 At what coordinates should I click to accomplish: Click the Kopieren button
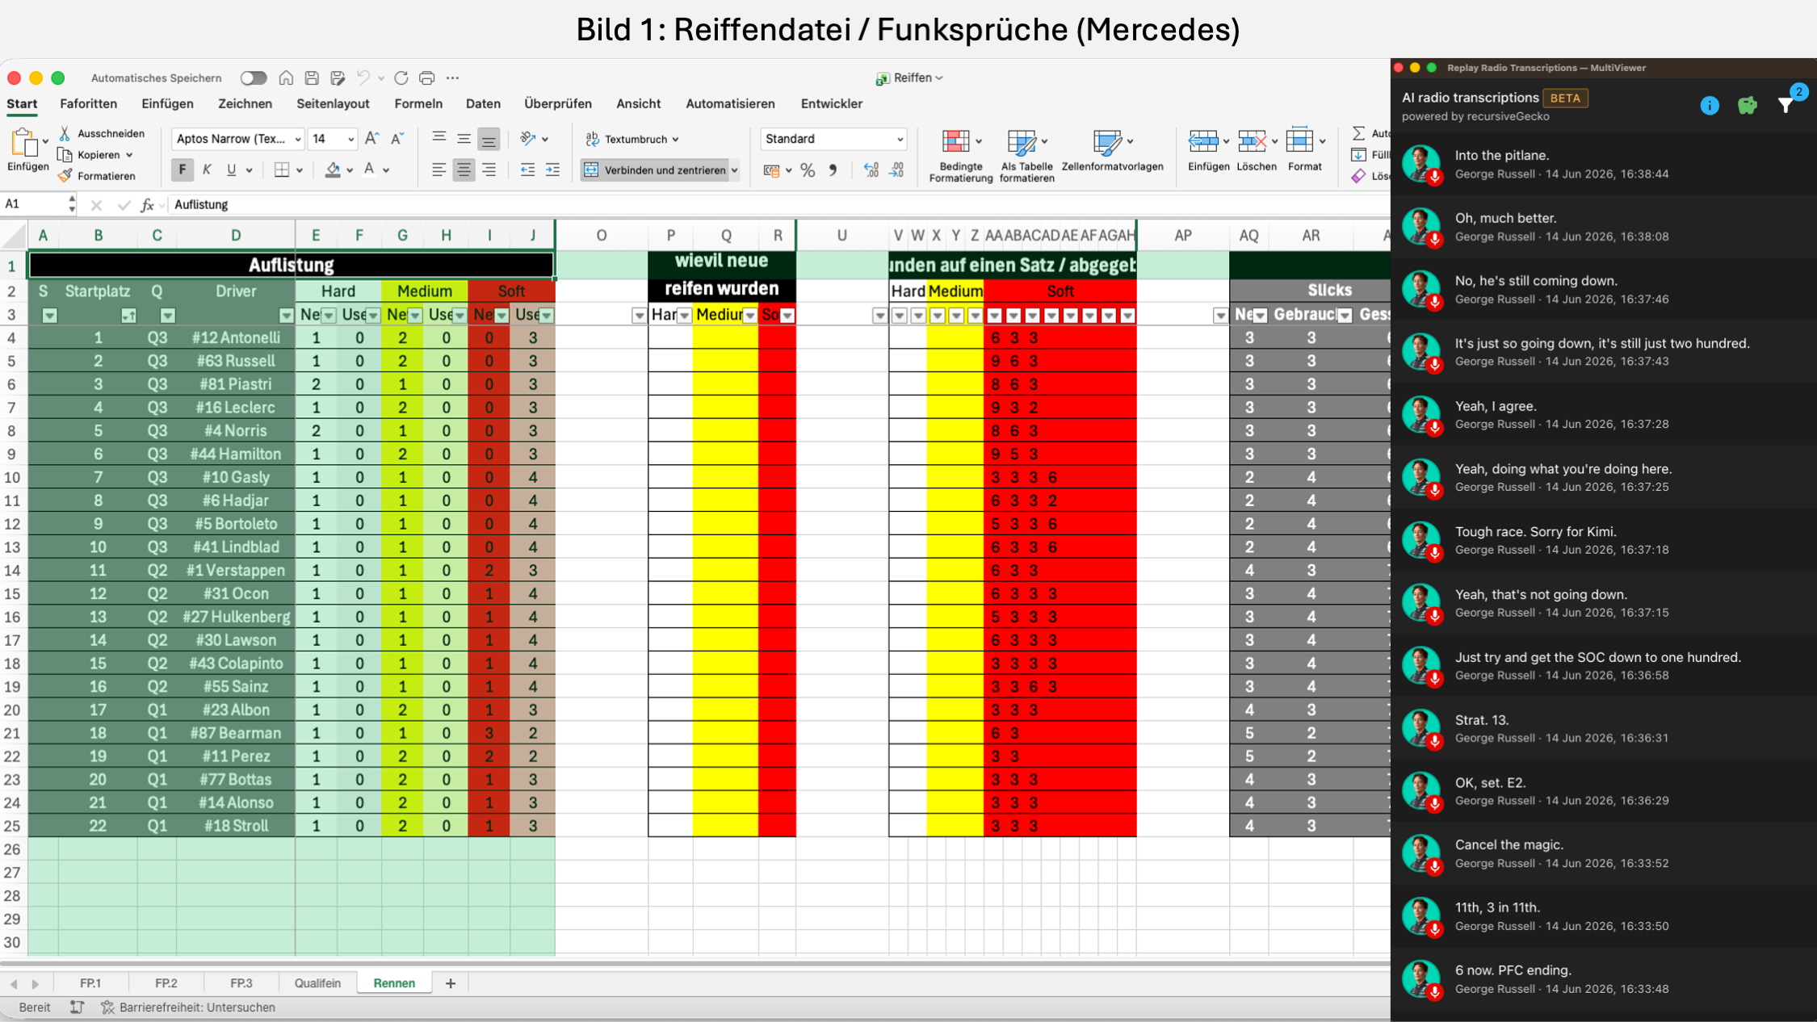[95, 155]
